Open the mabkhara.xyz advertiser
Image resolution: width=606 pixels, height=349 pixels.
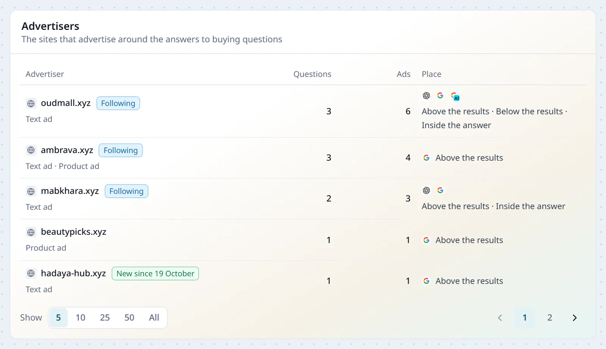point(70,191)
